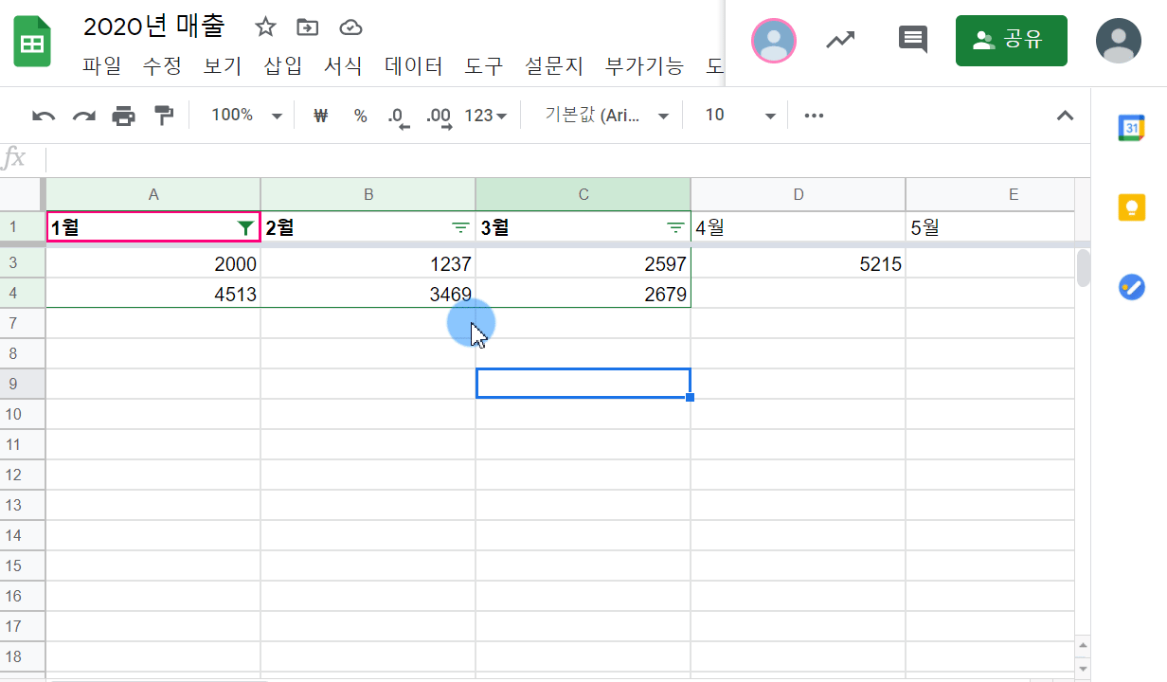Image resolution: width=1167 pixels, height=682 pixels.
Task: Click cell with value 2679
Action: (x=583, y=294)
